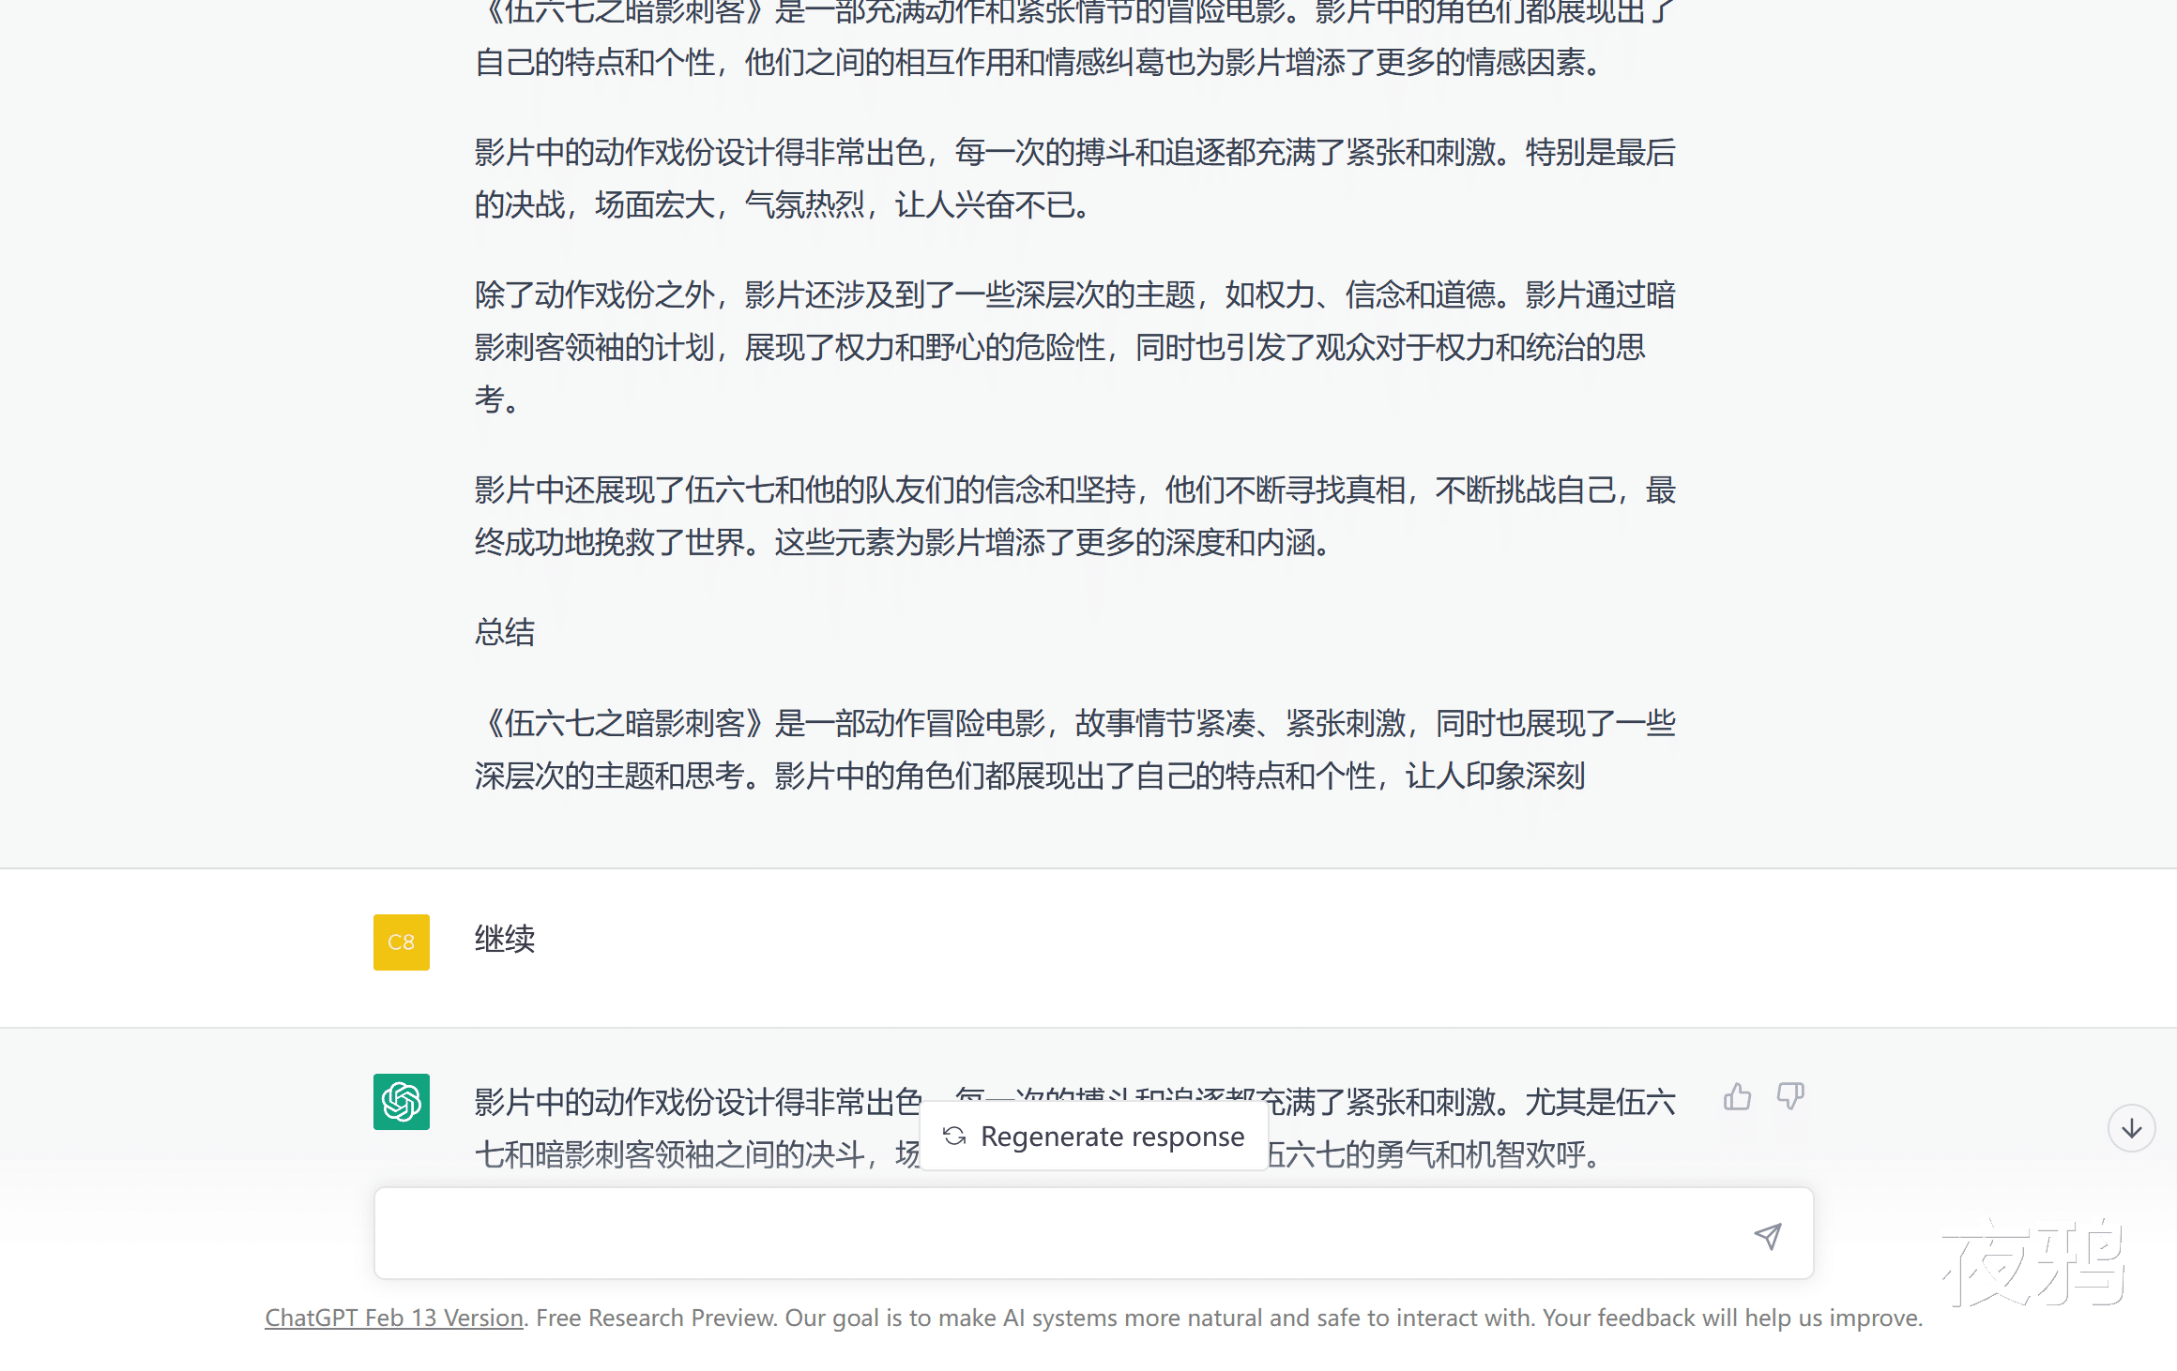Image resolution: width=2177 pixels, height=1371 pixels.
Task: Open the ChatGPT Feb 13 Version link
Action: click(394, 1318)
